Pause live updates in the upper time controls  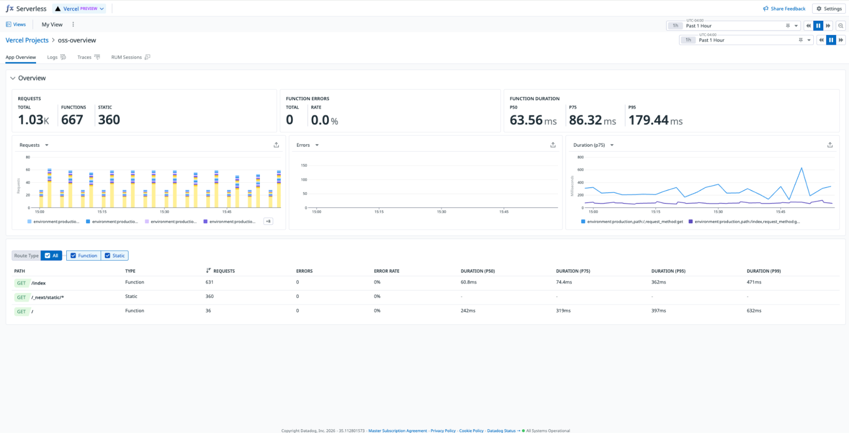(x=818, y=26)
